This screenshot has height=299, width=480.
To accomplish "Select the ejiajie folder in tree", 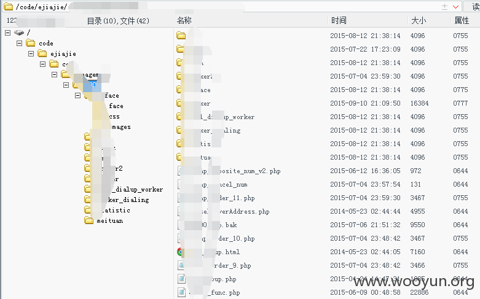I will [63, 54].
